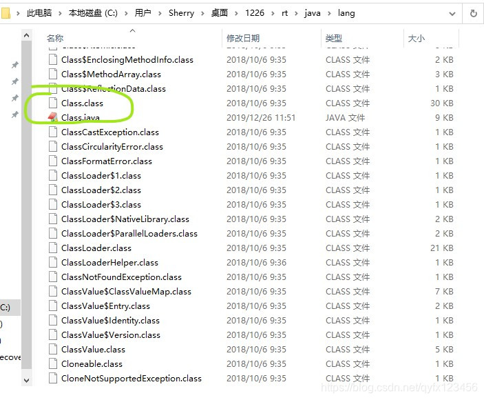This screenshot has width=484, height=400.
Task: Expand the chevron after Sherry in path
Action: (202, 13)
